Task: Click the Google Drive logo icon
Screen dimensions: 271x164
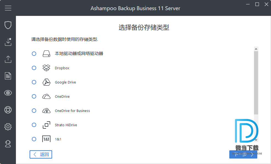Action: click(x=46, y=82)
